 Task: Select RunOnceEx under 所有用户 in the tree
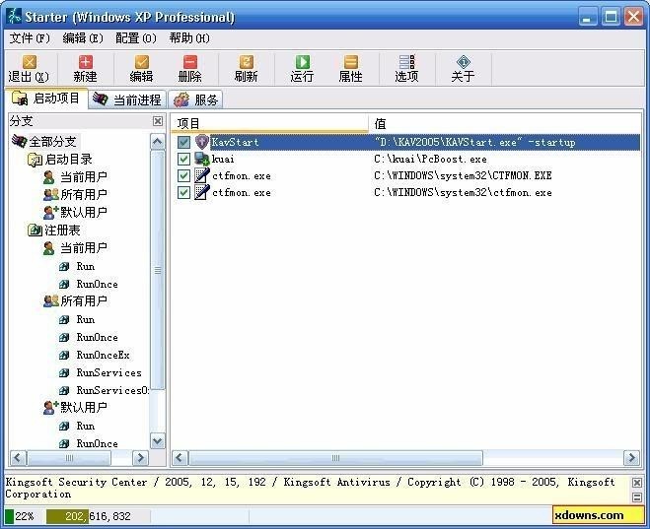pyautogui.click(x=103, y=355)
